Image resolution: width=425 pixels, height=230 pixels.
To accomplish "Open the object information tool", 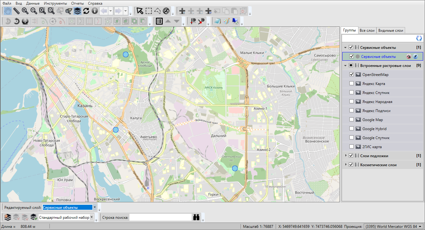I will click(95, 11).
